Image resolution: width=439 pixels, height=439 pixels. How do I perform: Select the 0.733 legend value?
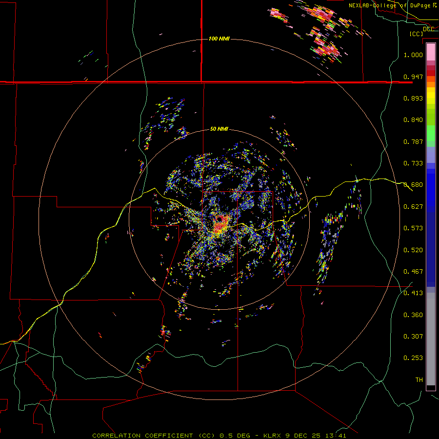(x=413, y=163)
